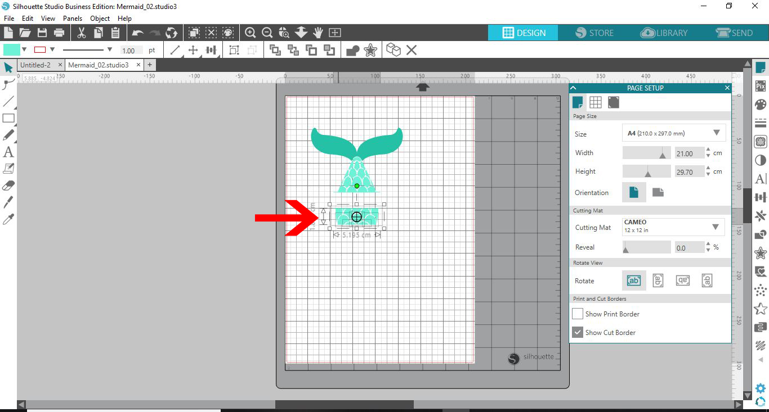769x412 pixels.
Task: Adjust the Width value stepper arrows
Action: (708, 152)
